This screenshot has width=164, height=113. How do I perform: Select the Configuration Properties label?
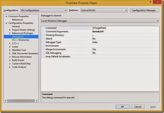pos(21,23)
